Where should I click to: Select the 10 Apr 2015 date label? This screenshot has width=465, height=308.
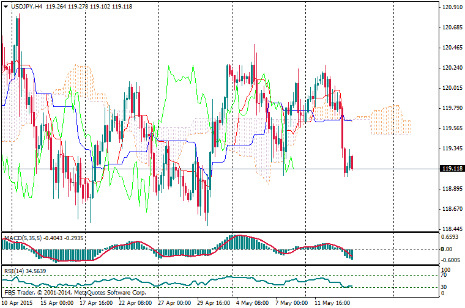(17, 303)
